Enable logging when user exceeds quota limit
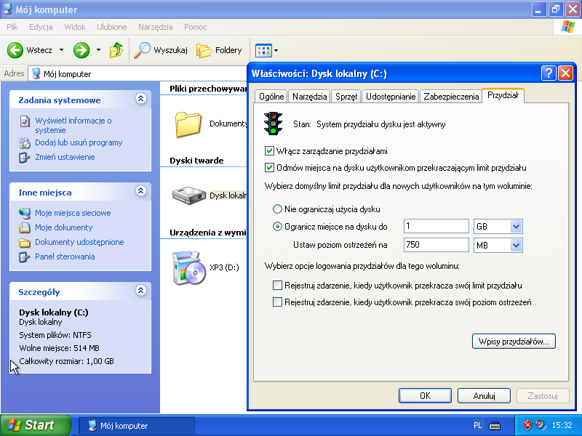Image resolution: width=582 pixels, height=436 pixels. [277, 286]
